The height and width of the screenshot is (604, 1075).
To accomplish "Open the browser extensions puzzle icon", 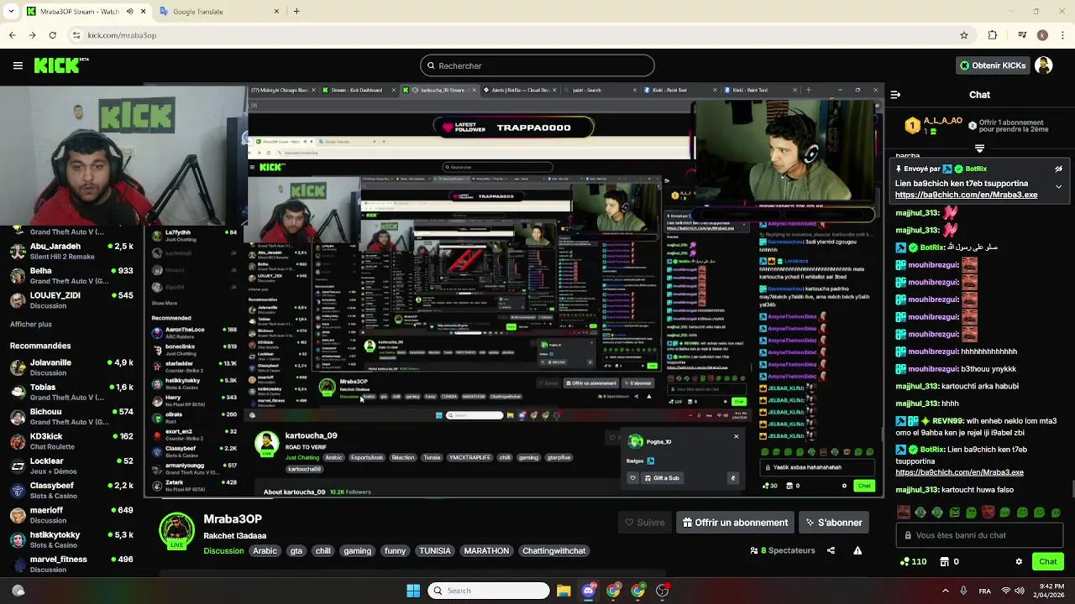I will 993,35.
